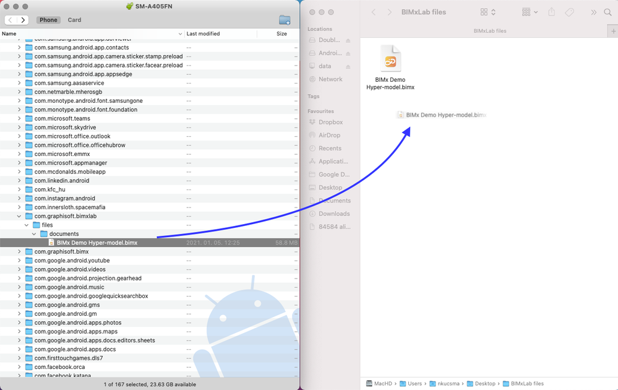Expand the com.microsoft.teams folder
This screenshot has width=618, height=390.
click(19, 118)
